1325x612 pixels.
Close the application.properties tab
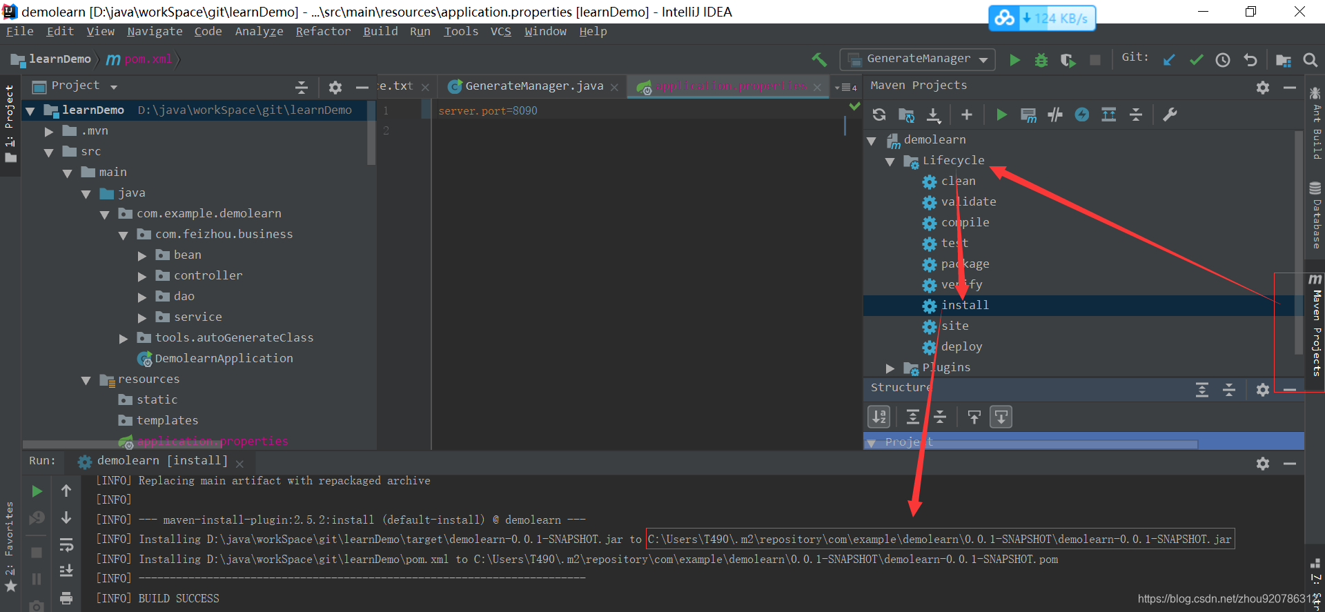point(818,88)
